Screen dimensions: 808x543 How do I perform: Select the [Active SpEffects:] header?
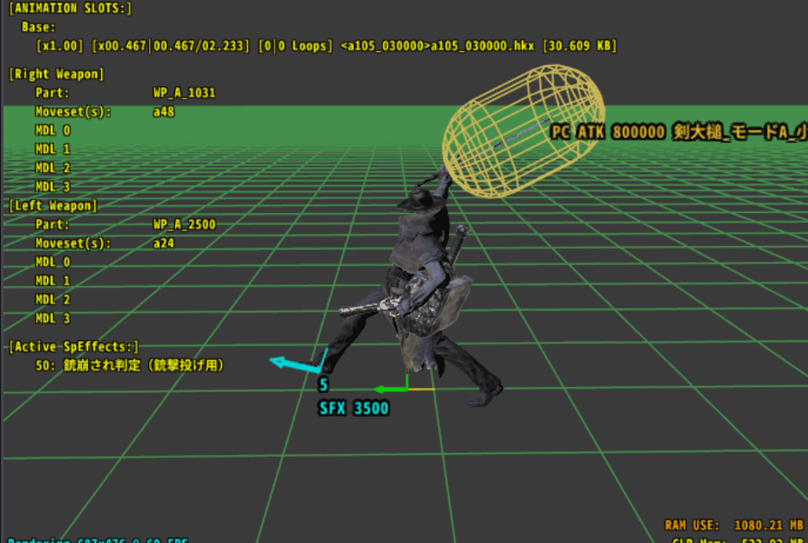74,346
